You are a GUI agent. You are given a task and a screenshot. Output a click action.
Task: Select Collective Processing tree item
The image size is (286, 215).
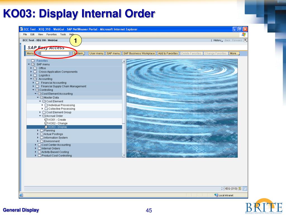[62, 109]
